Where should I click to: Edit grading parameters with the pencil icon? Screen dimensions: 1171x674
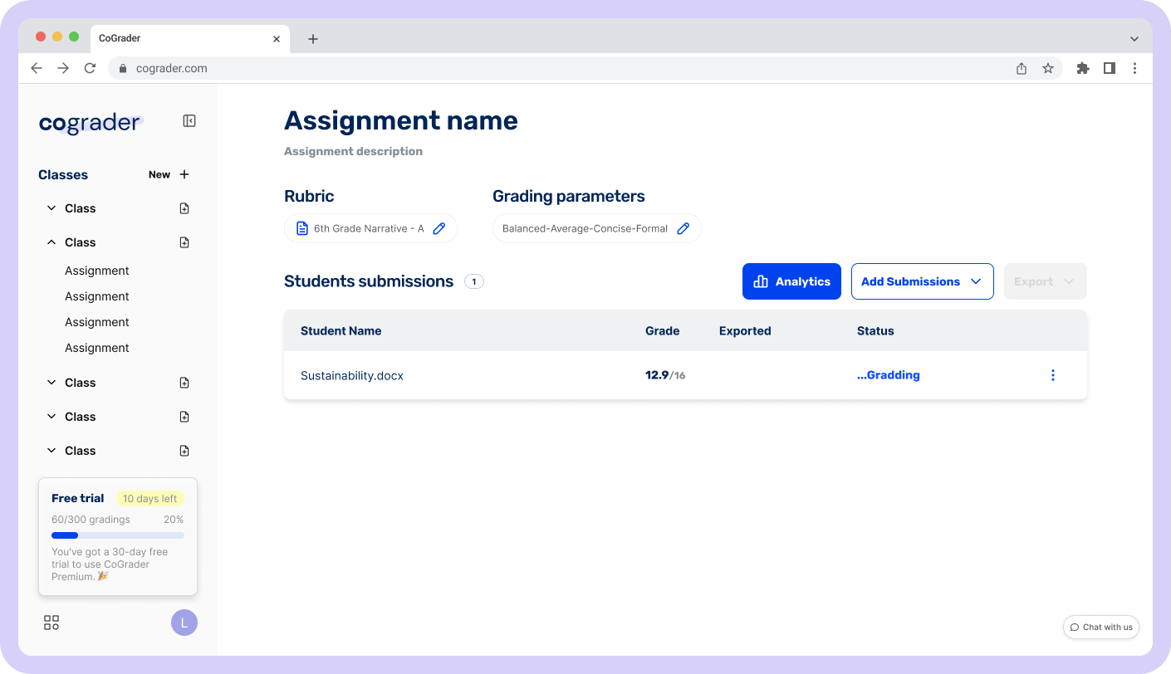click(x=683, y=228)
